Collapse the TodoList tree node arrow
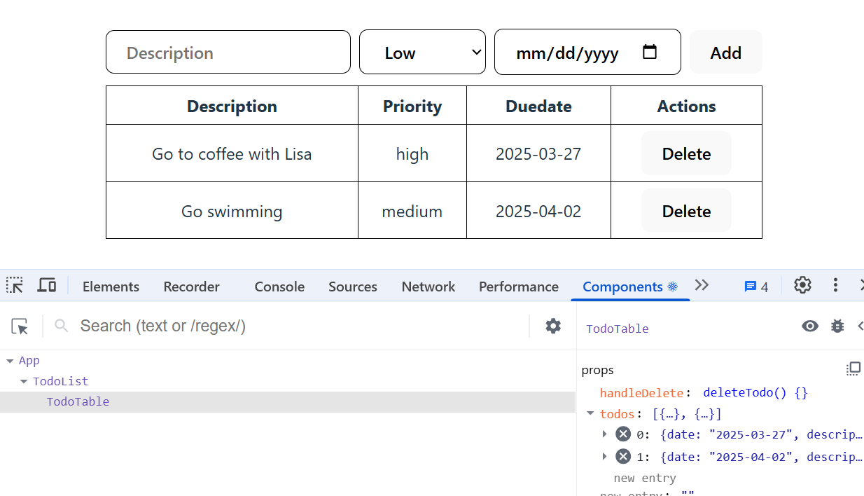This screenshot has height=496, width=864. (24, 382)
